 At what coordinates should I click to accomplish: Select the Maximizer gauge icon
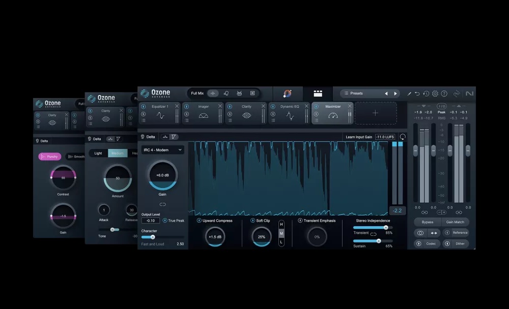333,116
